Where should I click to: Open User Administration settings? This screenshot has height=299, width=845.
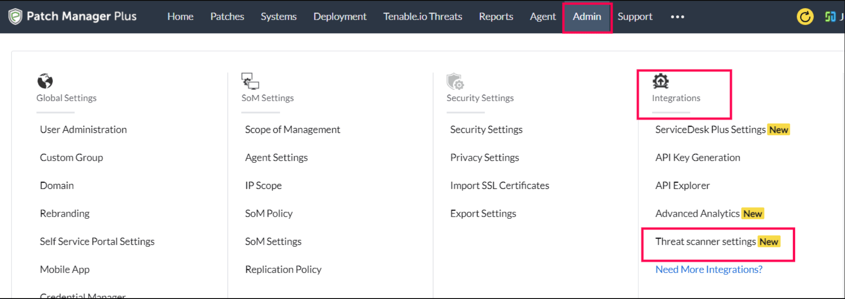[83, 130]
